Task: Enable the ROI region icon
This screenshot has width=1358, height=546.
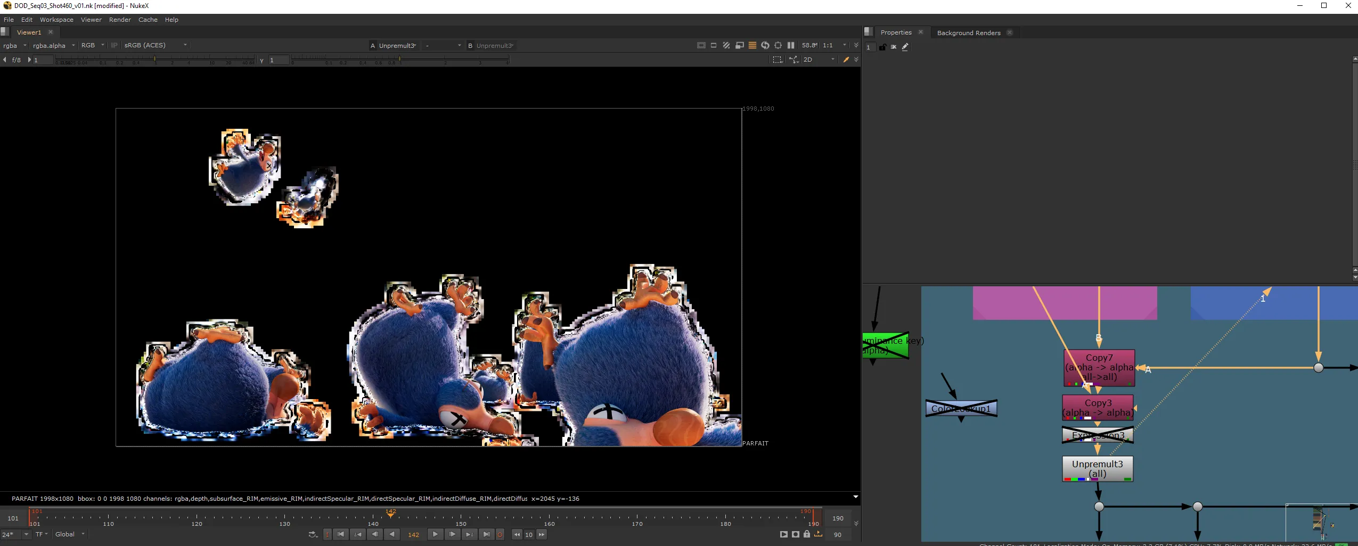Action: click(x=714, y=45)
